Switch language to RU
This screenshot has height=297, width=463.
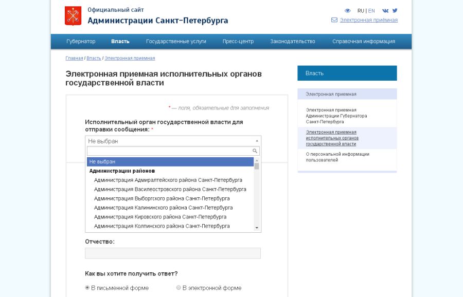(361, 11)
